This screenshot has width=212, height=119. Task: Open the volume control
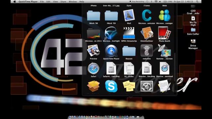[x=160, y=2]
